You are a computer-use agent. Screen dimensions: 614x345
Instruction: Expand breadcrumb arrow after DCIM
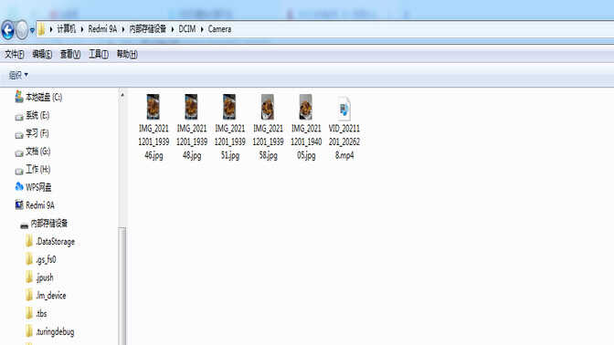(x=202, y=29)
